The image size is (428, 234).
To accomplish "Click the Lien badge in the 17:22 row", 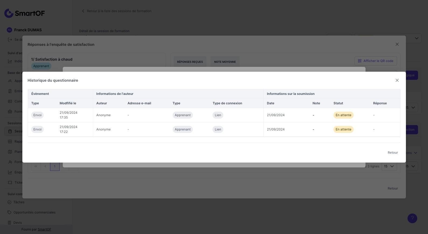I will (x=218, y=129).
